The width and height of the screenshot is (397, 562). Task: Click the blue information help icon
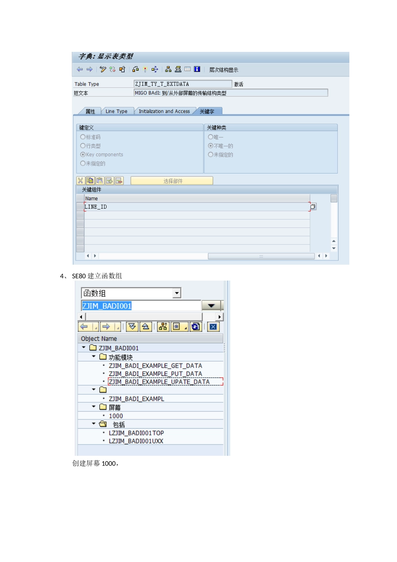click(197, 69)
